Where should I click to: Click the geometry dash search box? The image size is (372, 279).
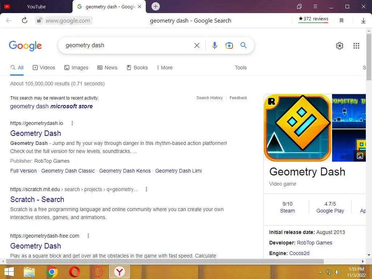click(128, 45)
